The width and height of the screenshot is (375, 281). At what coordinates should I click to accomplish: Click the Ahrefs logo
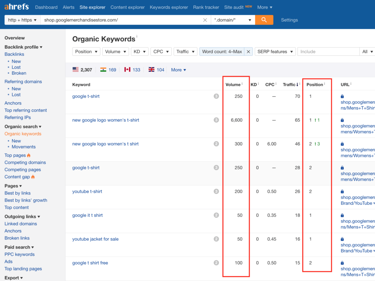coord(16,7)
